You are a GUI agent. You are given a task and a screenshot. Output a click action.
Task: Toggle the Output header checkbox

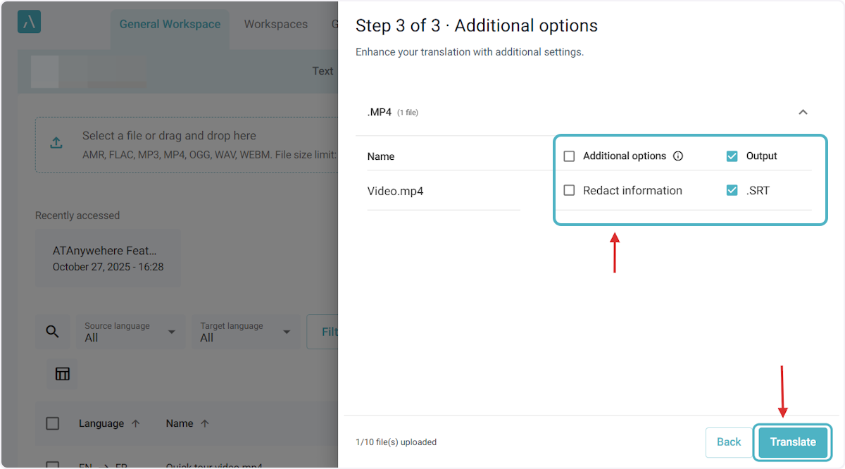click(x=732, y=156)
